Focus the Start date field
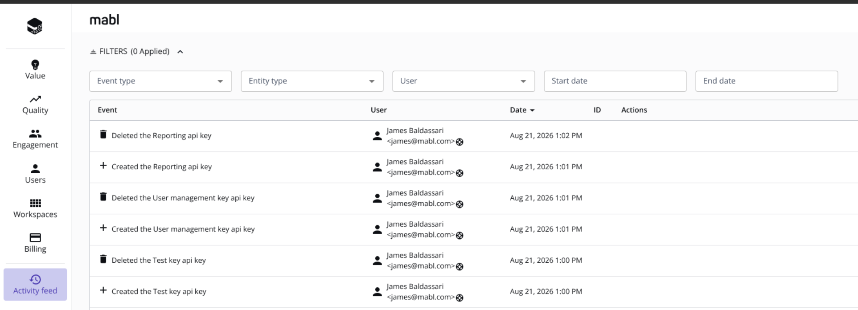 pos(615,81)
